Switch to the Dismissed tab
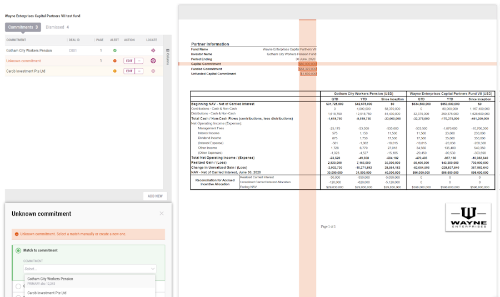 click(57, 27)
